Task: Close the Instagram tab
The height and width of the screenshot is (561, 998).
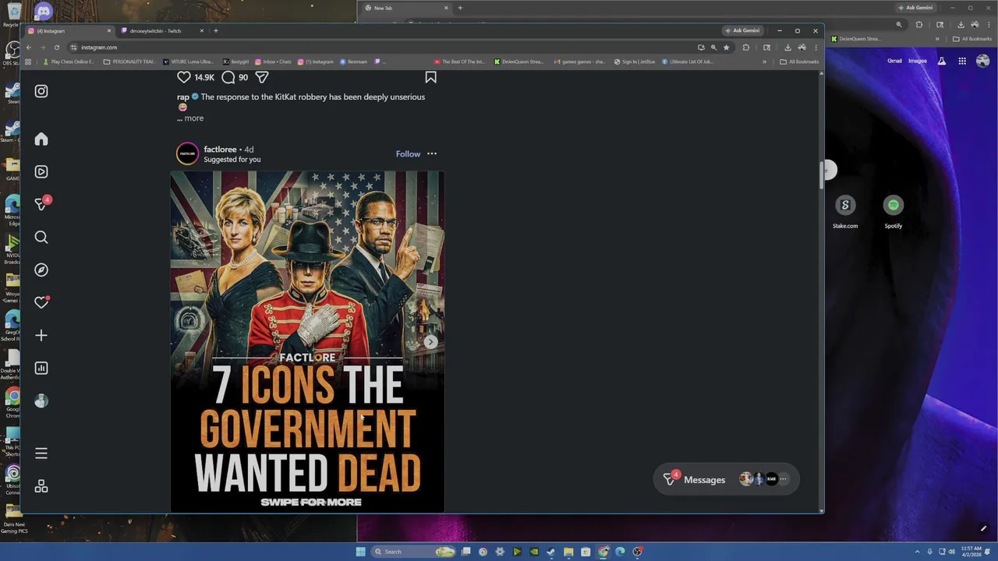Action: tap(109, 30)
